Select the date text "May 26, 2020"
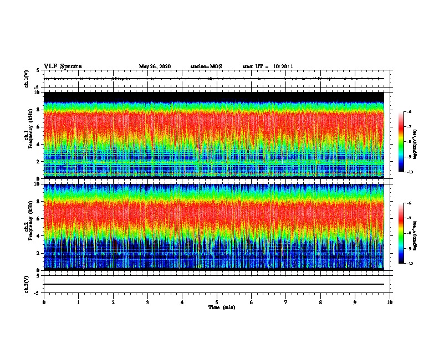This screenshot has height=339, width=439. pos(155,66)
